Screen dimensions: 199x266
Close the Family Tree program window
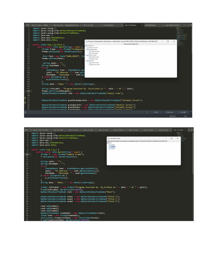click(x=174, y=41)
